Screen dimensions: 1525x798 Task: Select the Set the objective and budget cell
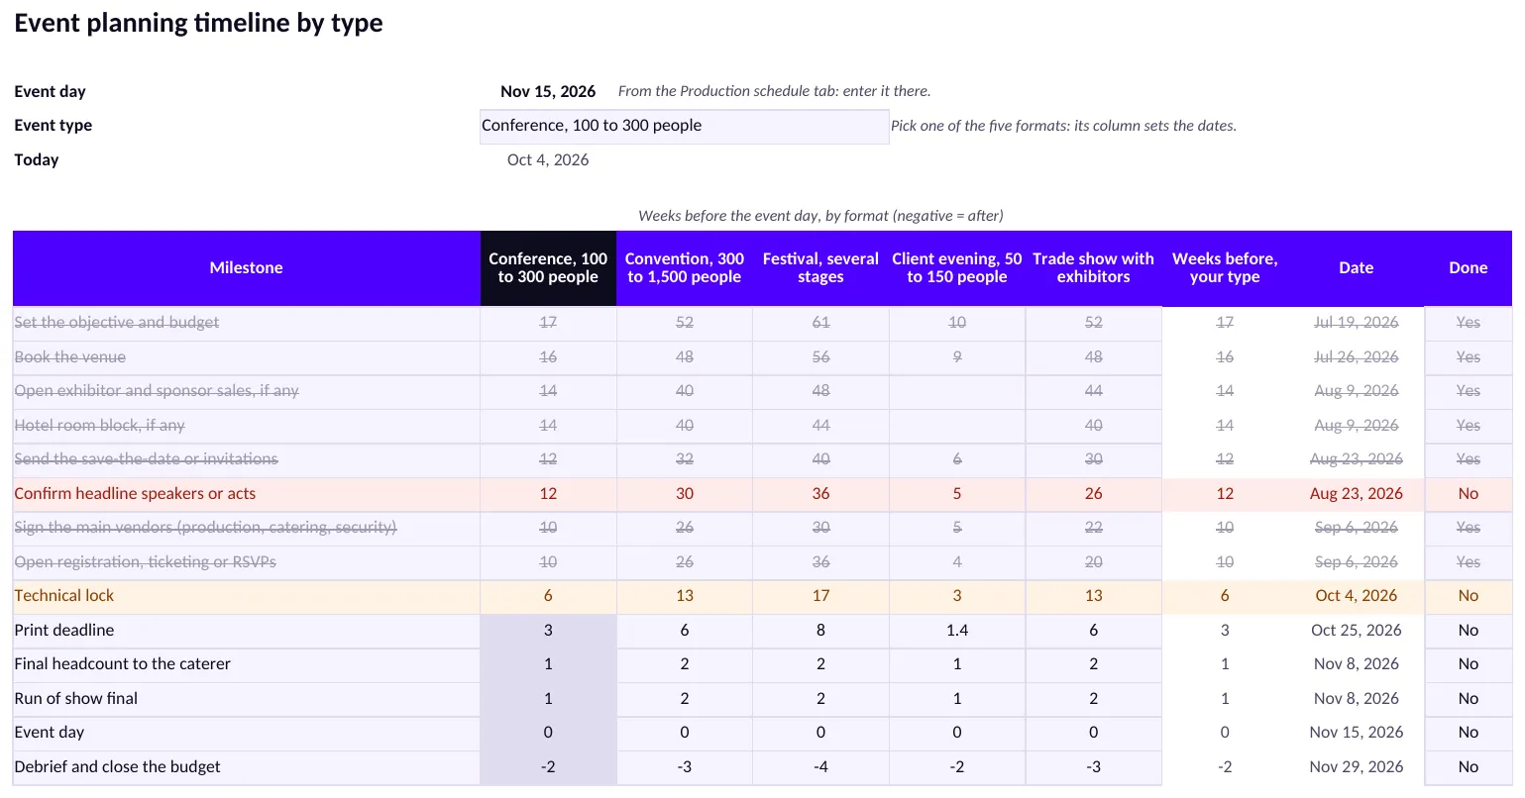pos(247,323)
